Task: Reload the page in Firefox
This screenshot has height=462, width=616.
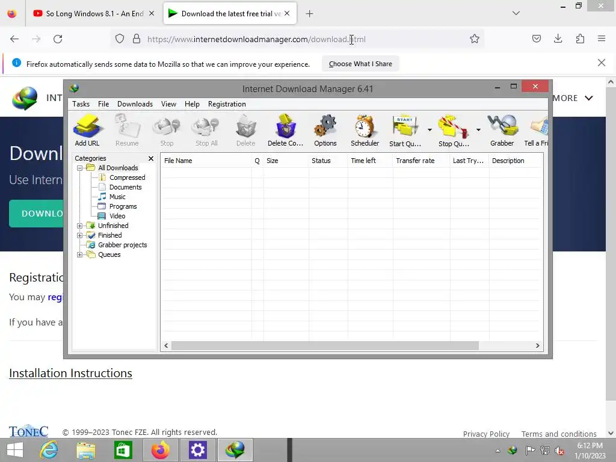Action: (x=58, y=39)
